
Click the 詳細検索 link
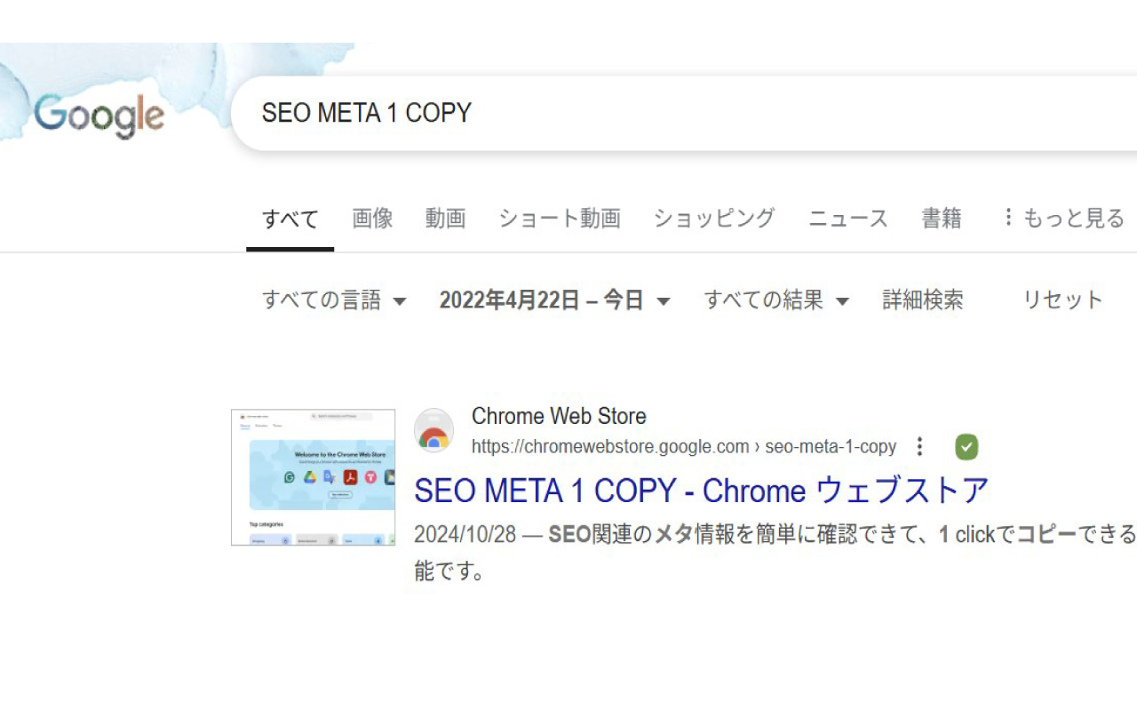click(x=923, y=300)
